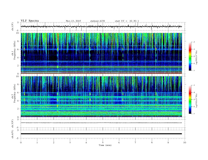Click "-7" on the ch.2 color bar
The width and height of the screenshot is (208, 160).
pyautogui.click(x=194, y=114)
